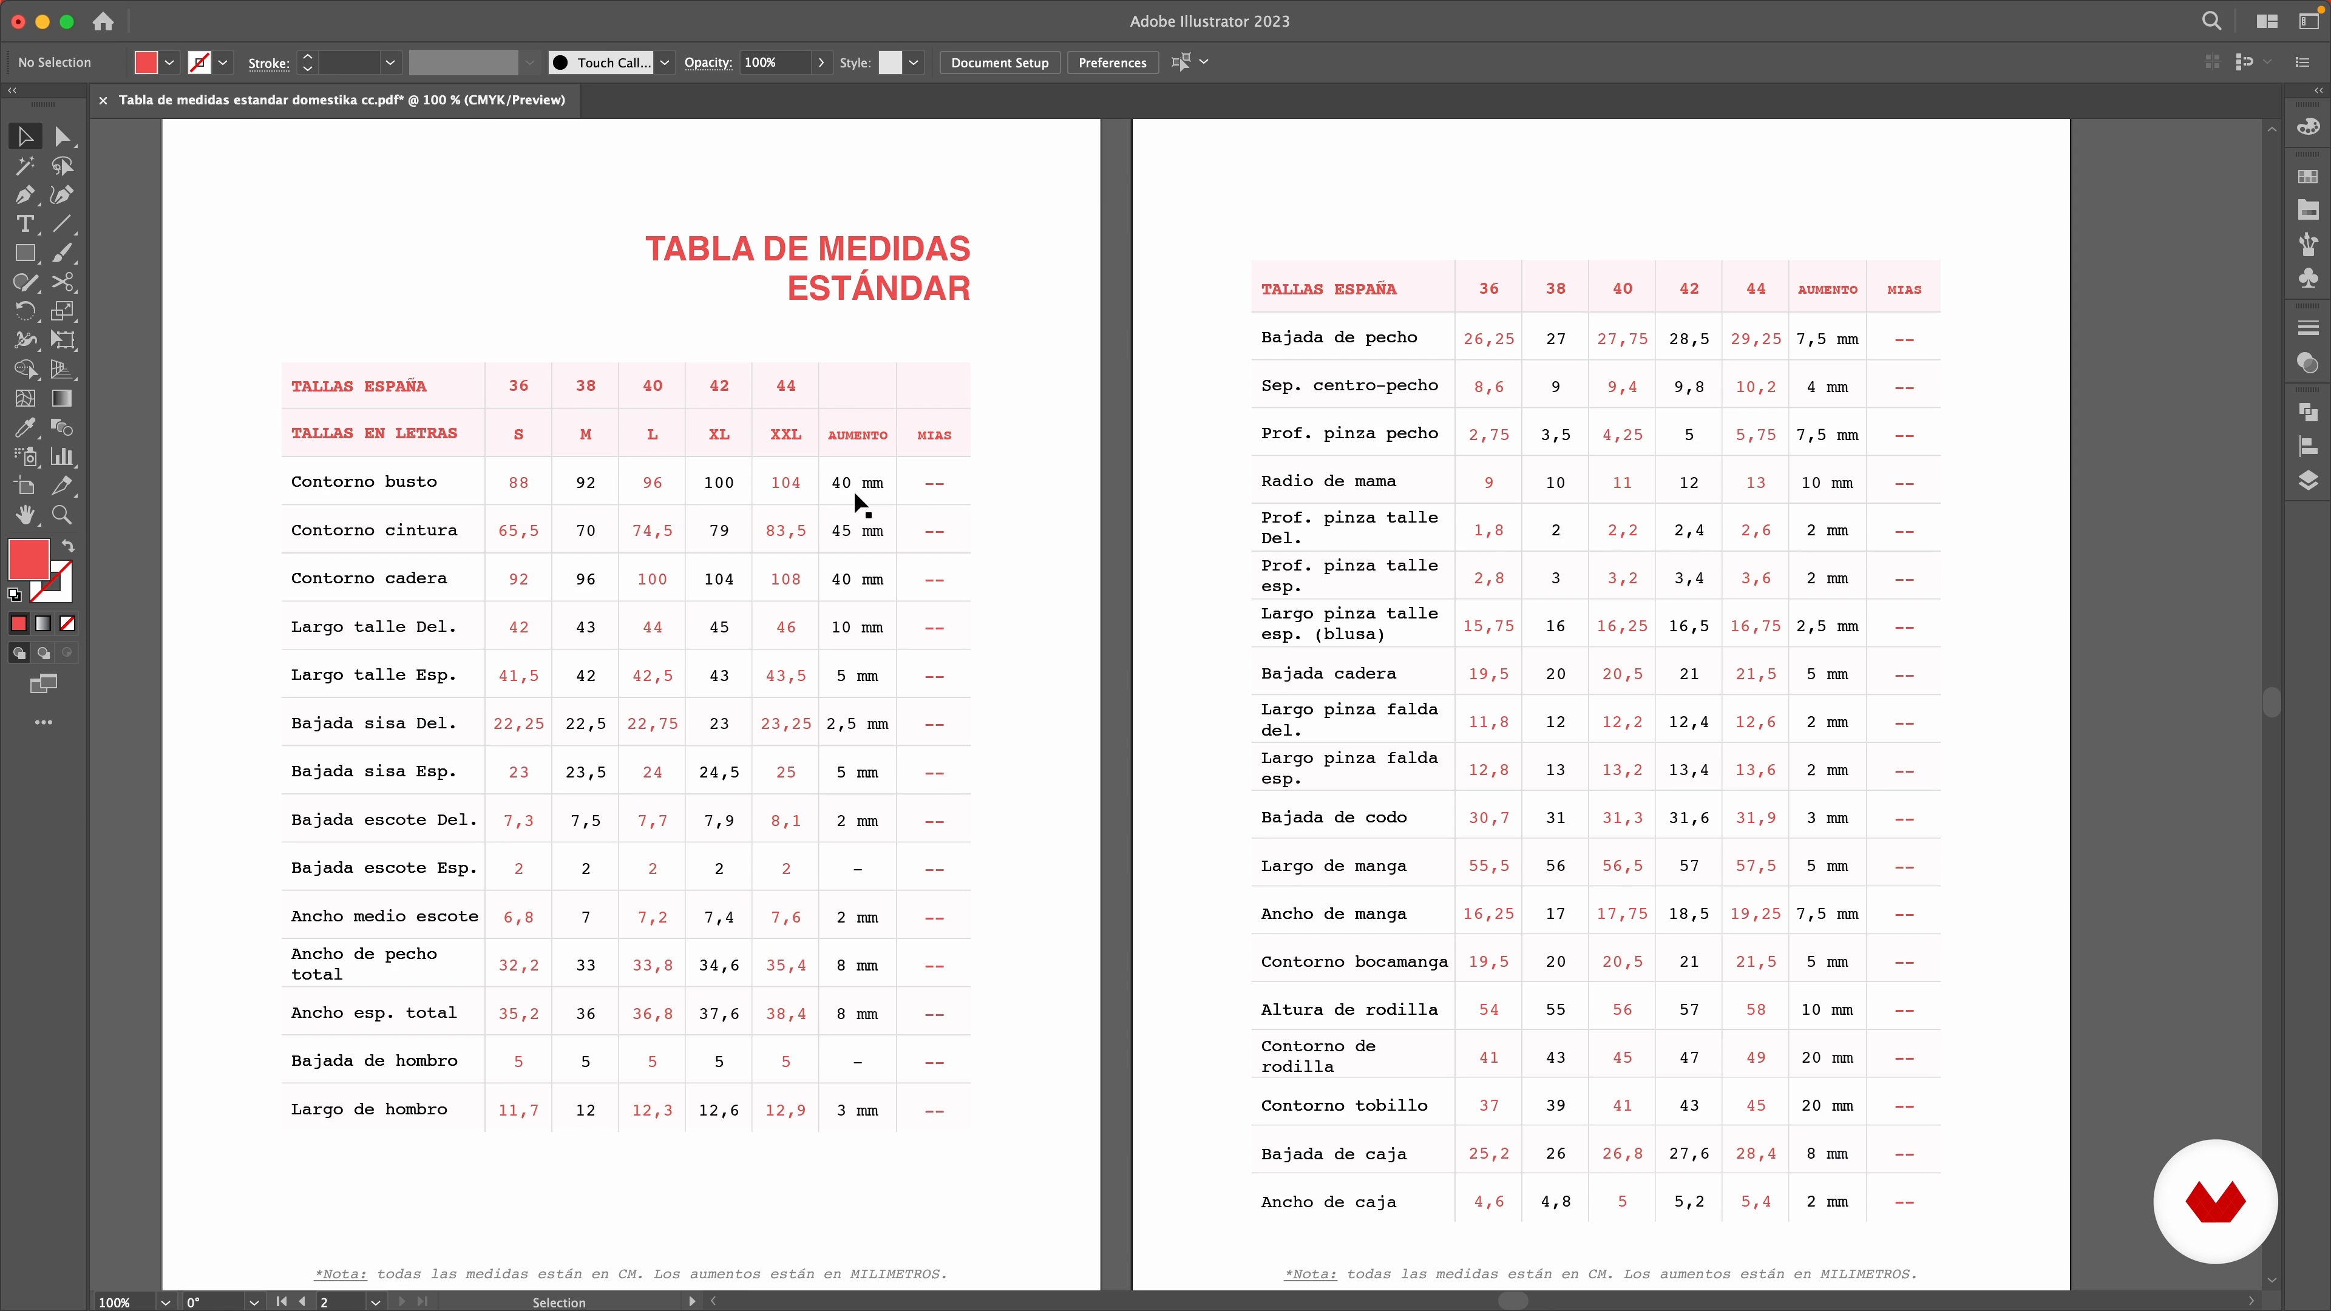Click the Stroke label link

pos(269,63)
